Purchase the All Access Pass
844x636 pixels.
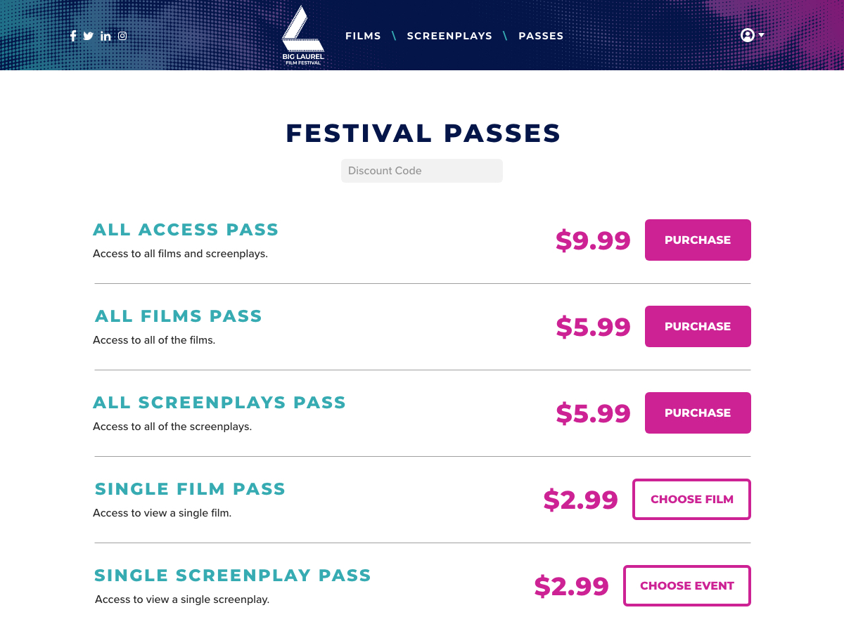tap(698, 240)
